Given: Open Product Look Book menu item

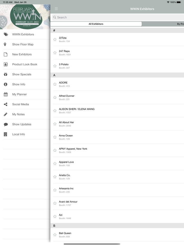Looking at the screenshot, I should pos(25,64).
